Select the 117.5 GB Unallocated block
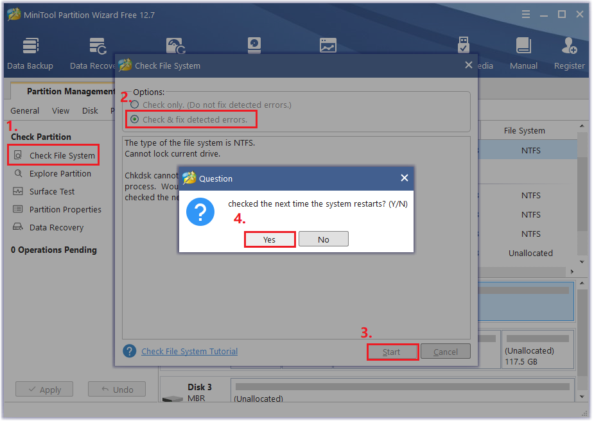Viewport: 594px width, 421px height. point(538,350)
